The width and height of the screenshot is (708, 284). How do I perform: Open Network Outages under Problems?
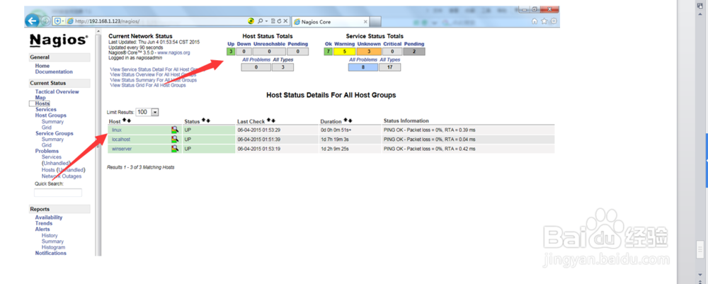(x=62, y=176)
